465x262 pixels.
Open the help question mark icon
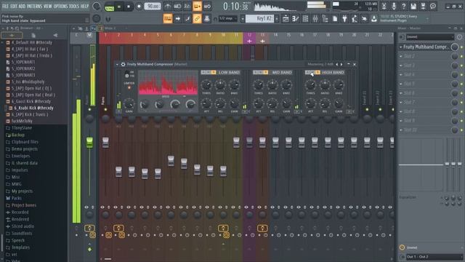click(404, 6)
